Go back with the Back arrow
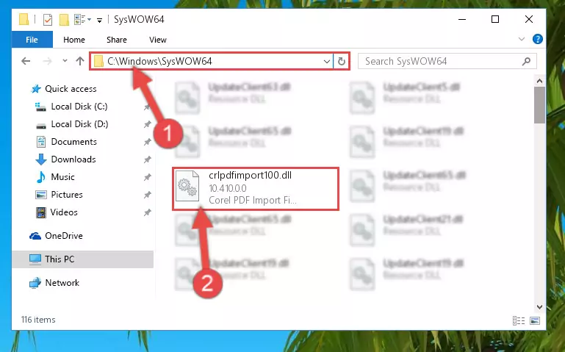This screenshot has height=352, width=565. 26,61
